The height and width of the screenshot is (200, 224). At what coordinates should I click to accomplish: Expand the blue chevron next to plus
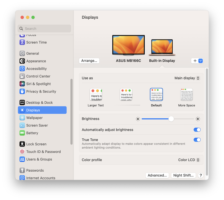(200, 61)
